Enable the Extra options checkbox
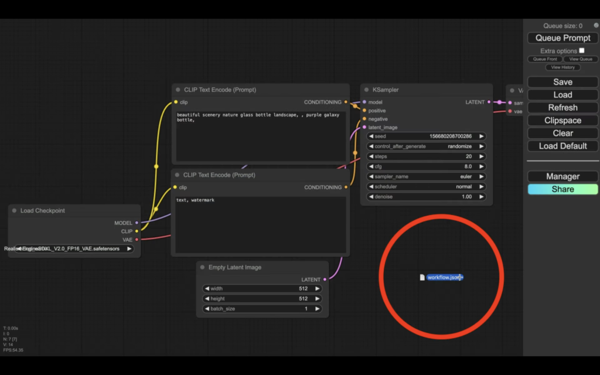This screenshot has height=375, width=600. click(x=582, y=51)
